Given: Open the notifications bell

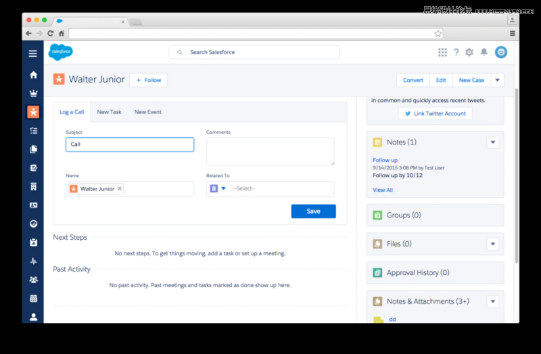Looking at the screenshot, I should 484,52.
